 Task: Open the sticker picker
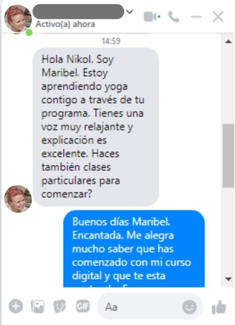pyautogui.click(x=60, y=306)
